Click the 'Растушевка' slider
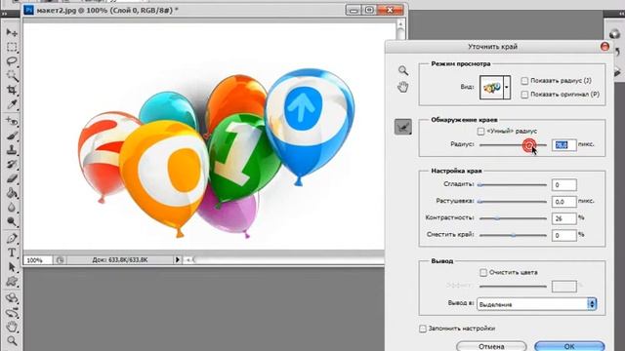Image resolution: width=625 pixels, height=351 pixels. tap(513, 202)
